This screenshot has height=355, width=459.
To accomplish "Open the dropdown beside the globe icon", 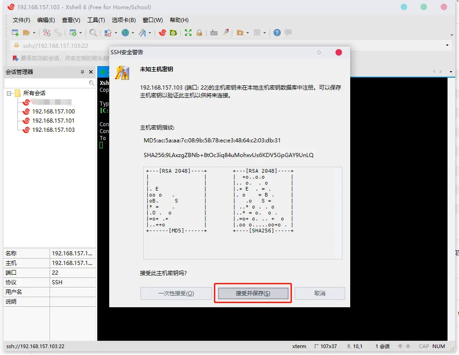I will [x=133, y=33].
